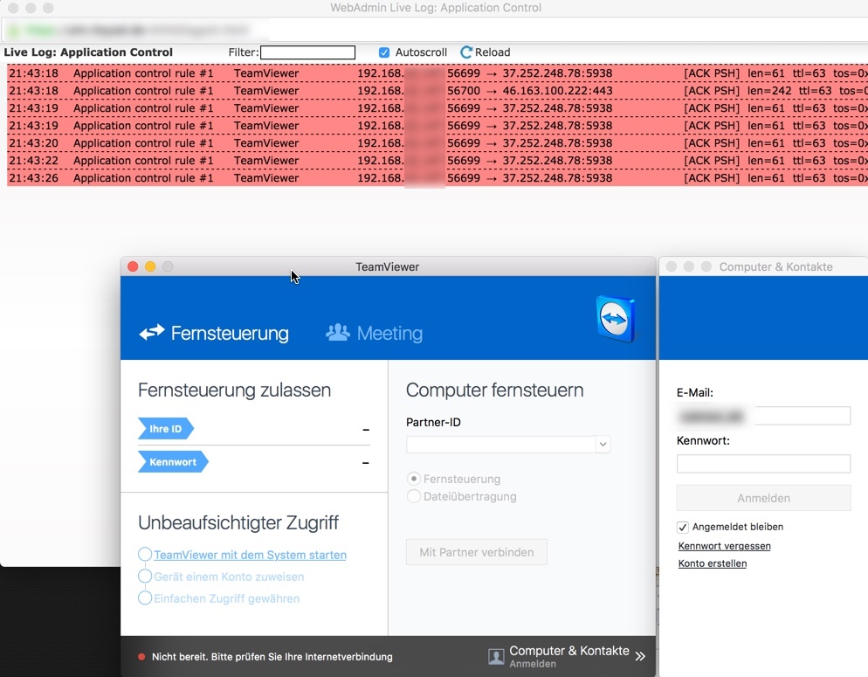Click the Fernsteuerung arrows icon
The width and height of the screenshot is (868, 677).
(x=152, y=332)
